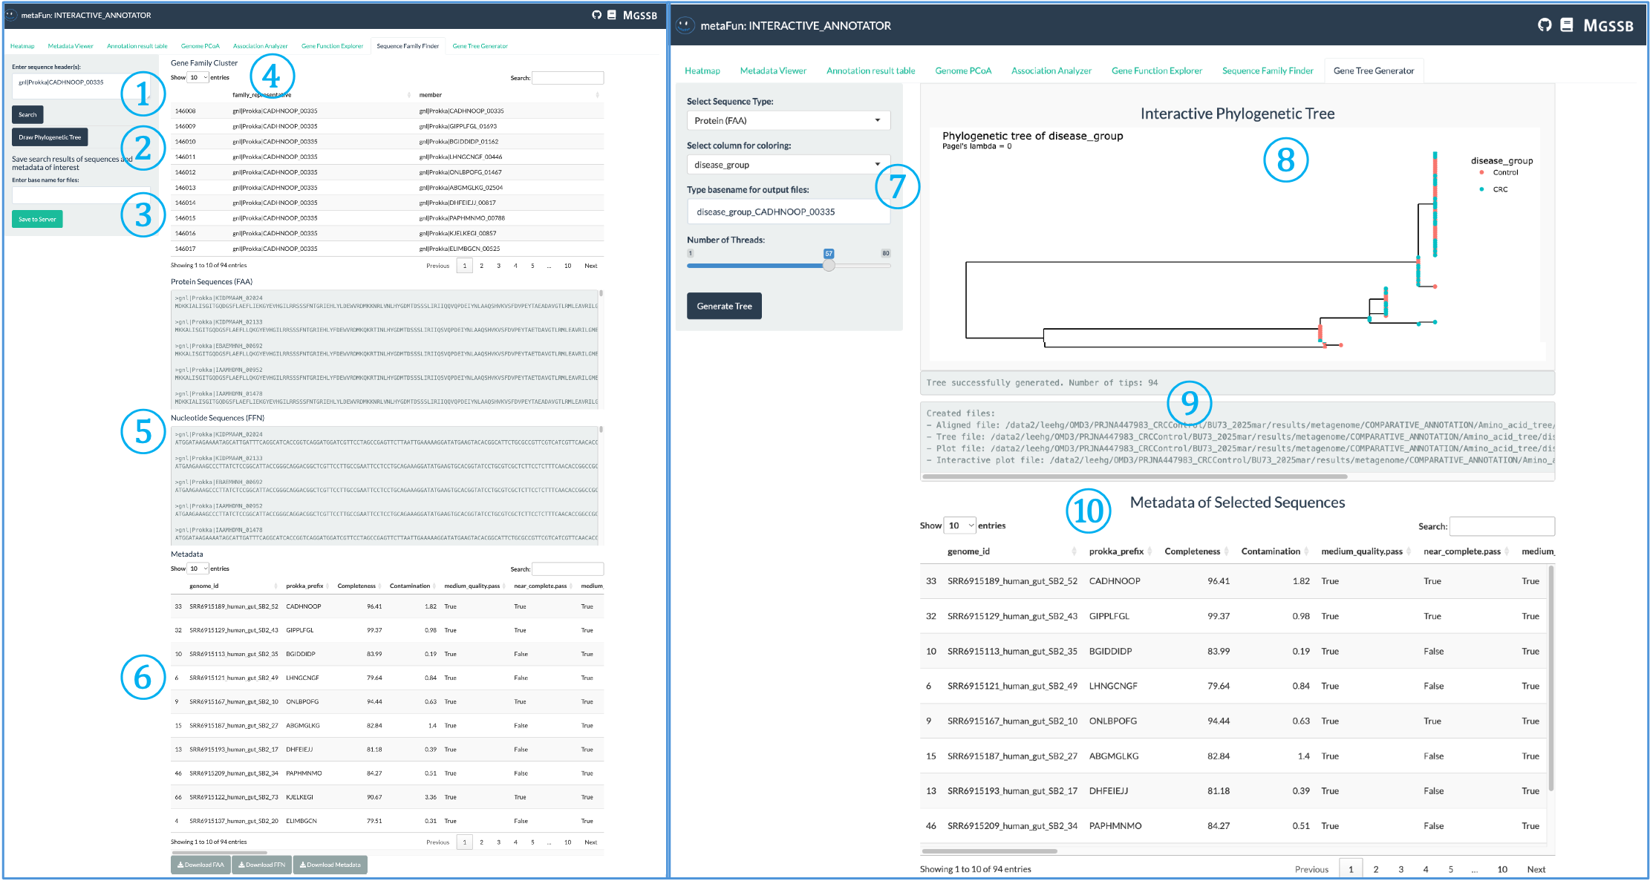This screenshot has height=881, width=1650.
Task: Open Show entries dropdown in left Metadata table
Action: [x=198, y=569]
